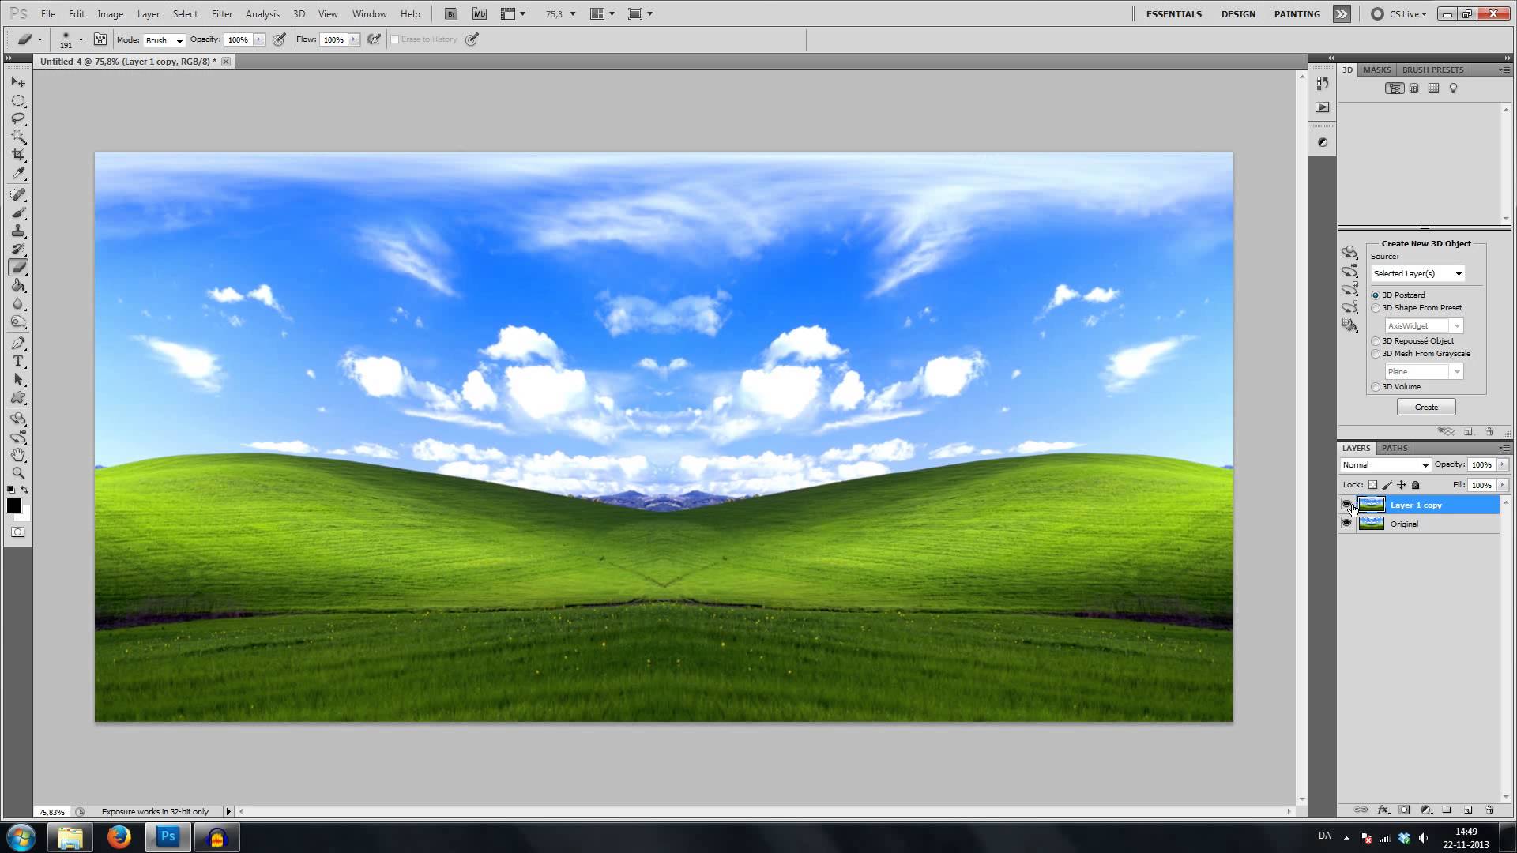
Task: Select the Clone Stamp tool
Action: click(x=18, y=231)
